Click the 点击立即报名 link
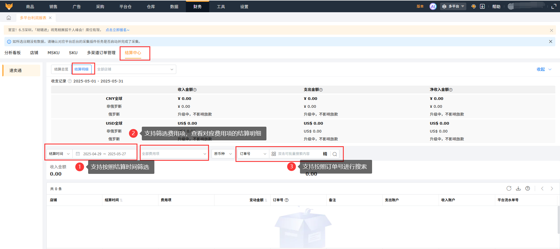560x249 pixels. (117, 30)
